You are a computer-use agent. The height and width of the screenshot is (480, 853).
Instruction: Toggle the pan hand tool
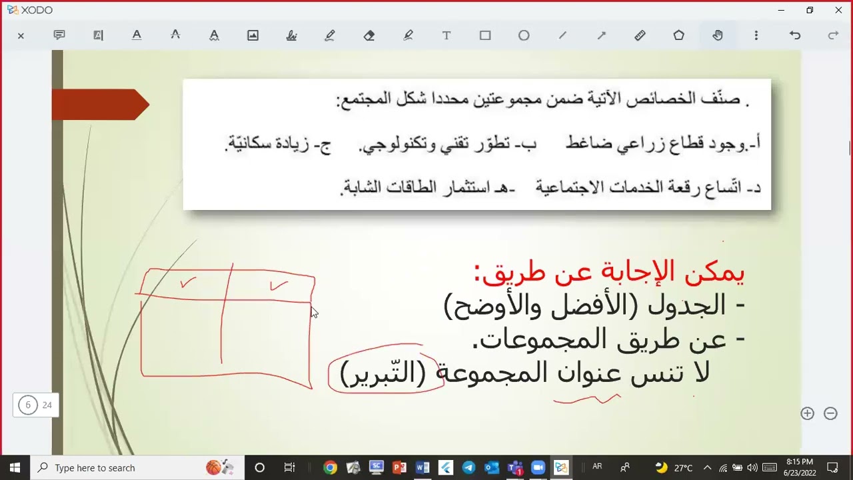(718, 35)
